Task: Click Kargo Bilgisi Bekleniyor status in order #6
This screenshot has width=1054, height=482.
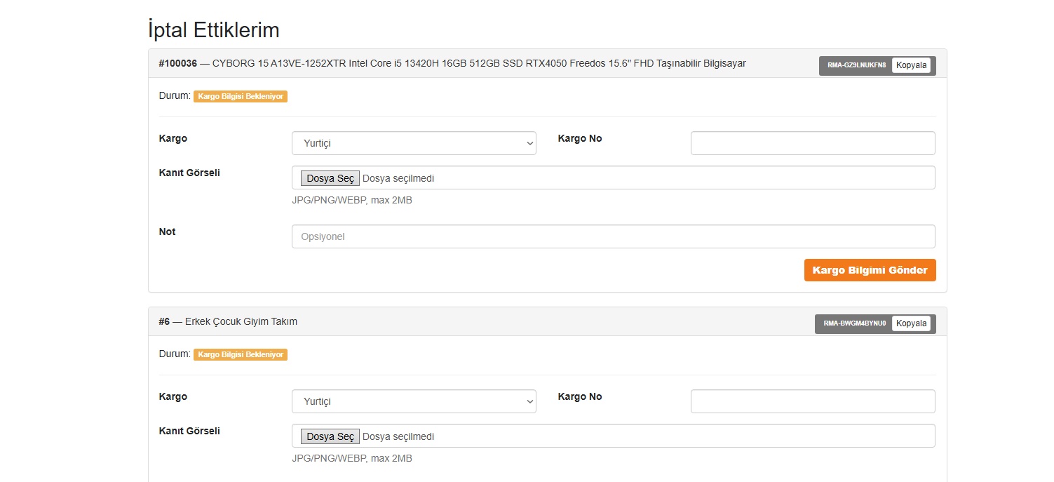Action: pos(241,354)
